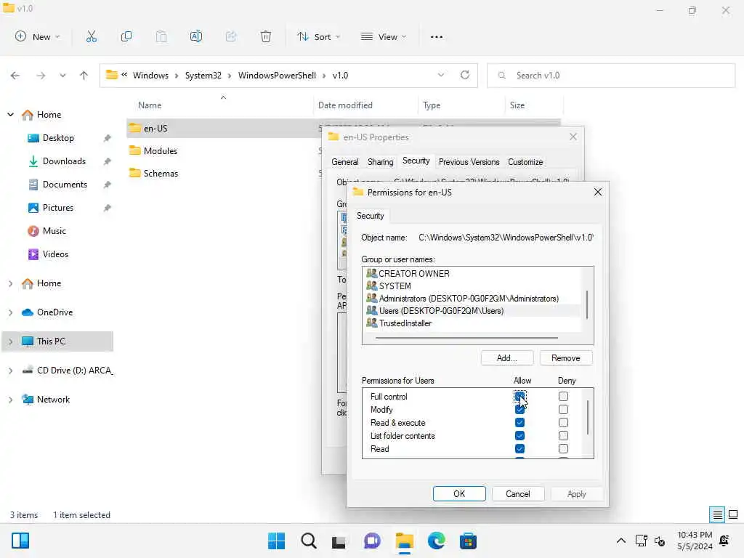Open Videos in the navigation pane
744x558 pixels.
click(x=55, y=254)
